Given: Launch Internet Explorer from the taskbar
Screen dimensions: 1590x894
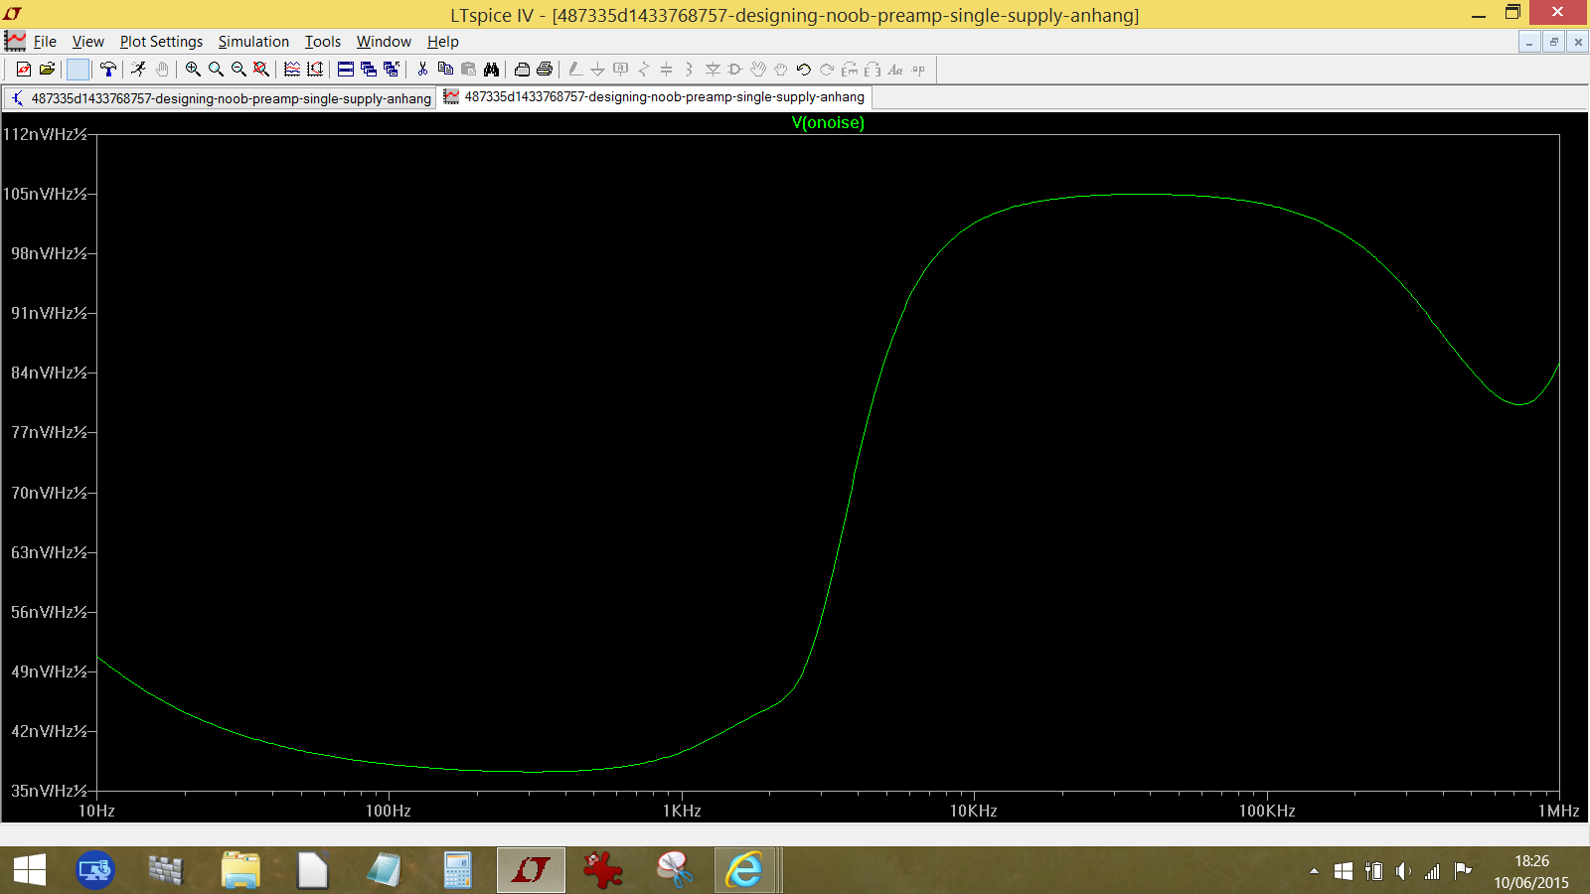Looking at the screenshot, I should 743,870.
